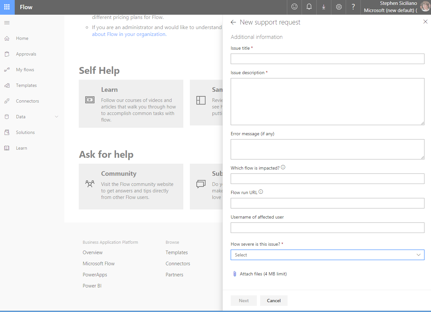Go to My flows in sidebar
This screenshot has width=431, height=312.
tap(25, 70)
